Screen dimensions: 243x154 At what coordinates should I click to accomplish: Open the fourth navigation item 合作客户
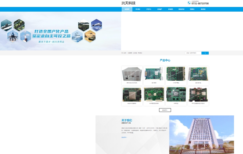pyautogui.click(x=160, y=9)
